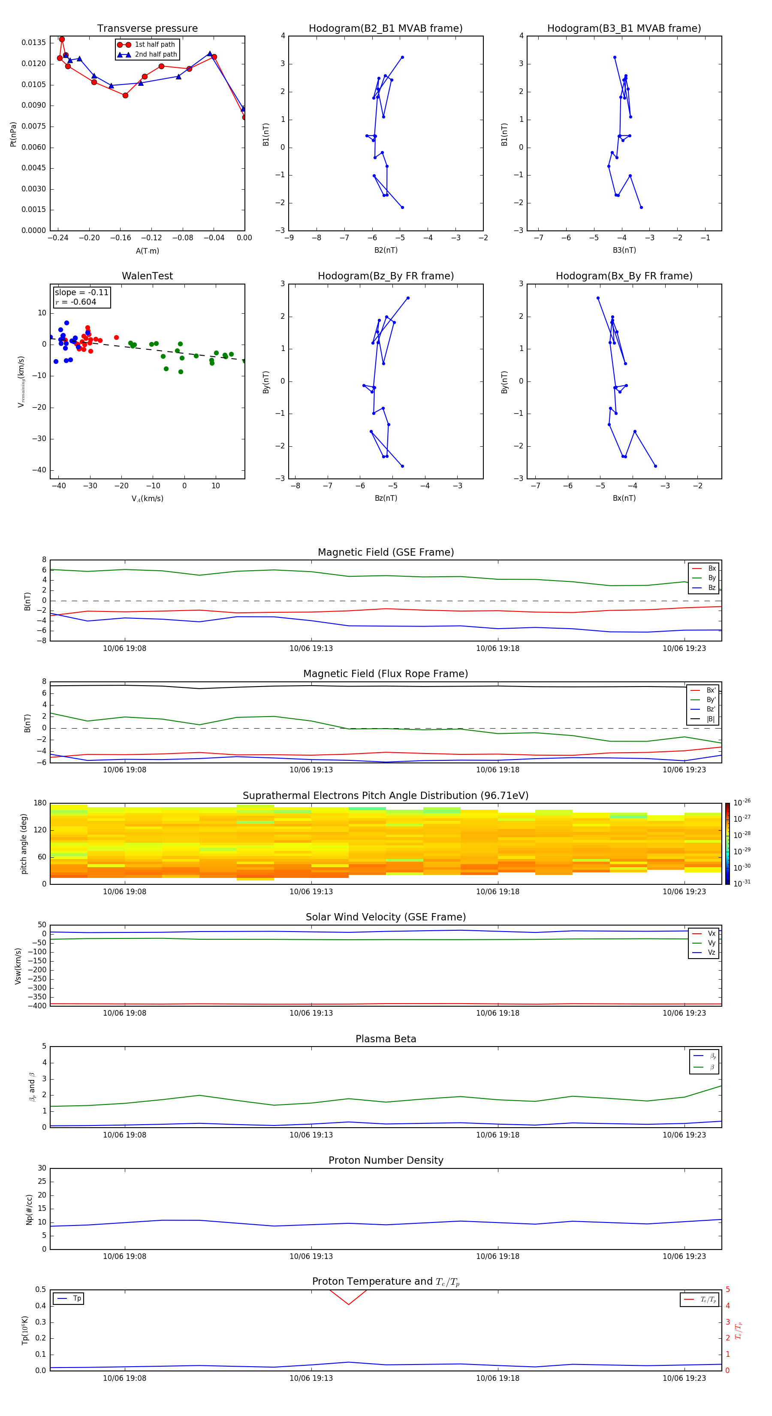
Task: Click the "V_remaining(km/s)" y-axis label
Action: (21, 381)
